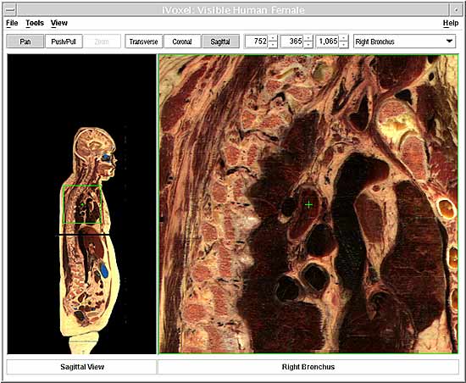466x383 pixels.
Task: Click the top-right title bar dot button
Action: pyautogui.click(x=456, y=10)
